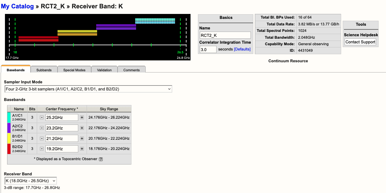Open the My Catalog link

pyautogui.click(x=17, y=6)
